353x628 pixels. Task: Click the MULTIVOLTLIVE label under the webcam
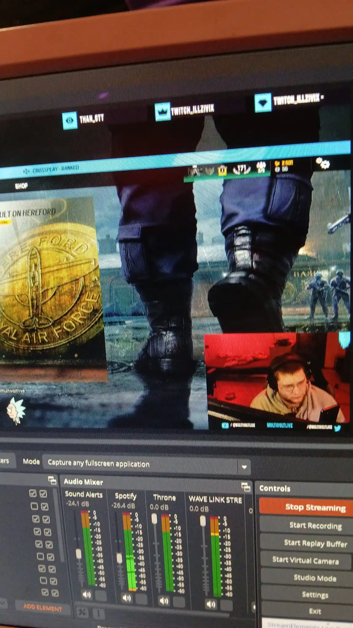(x=280, y=425)
